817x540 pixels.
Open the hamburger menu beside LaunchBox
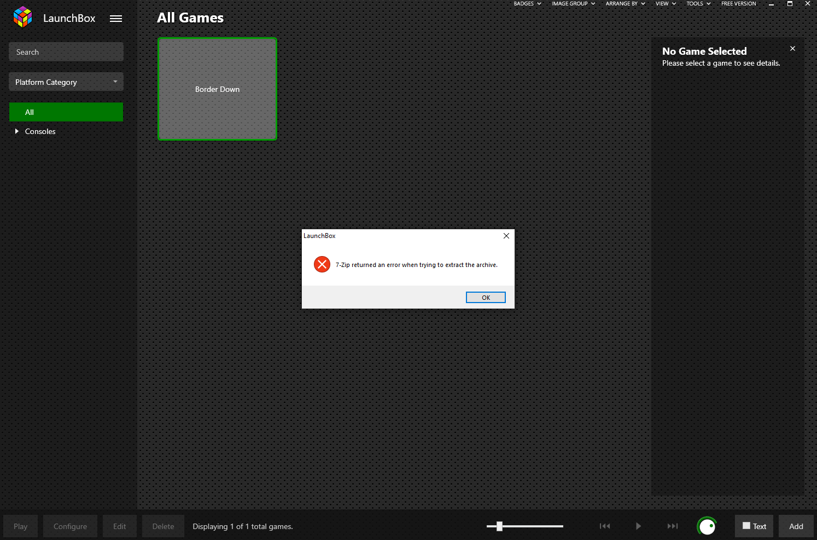116,19
